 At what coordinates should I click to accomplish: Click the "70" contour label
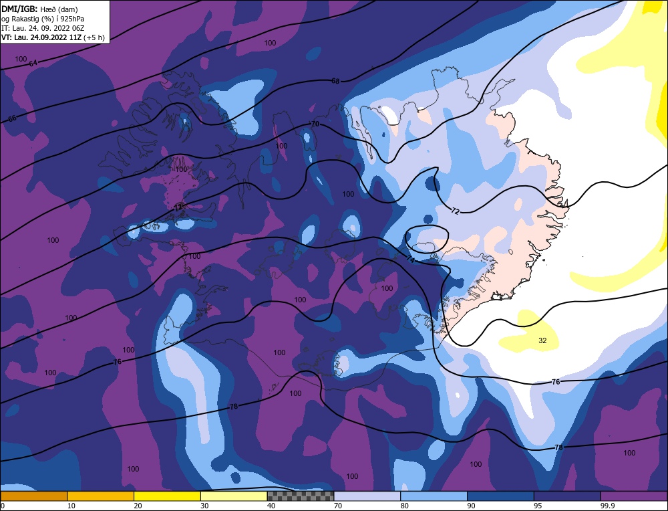[x=315, y=124]
